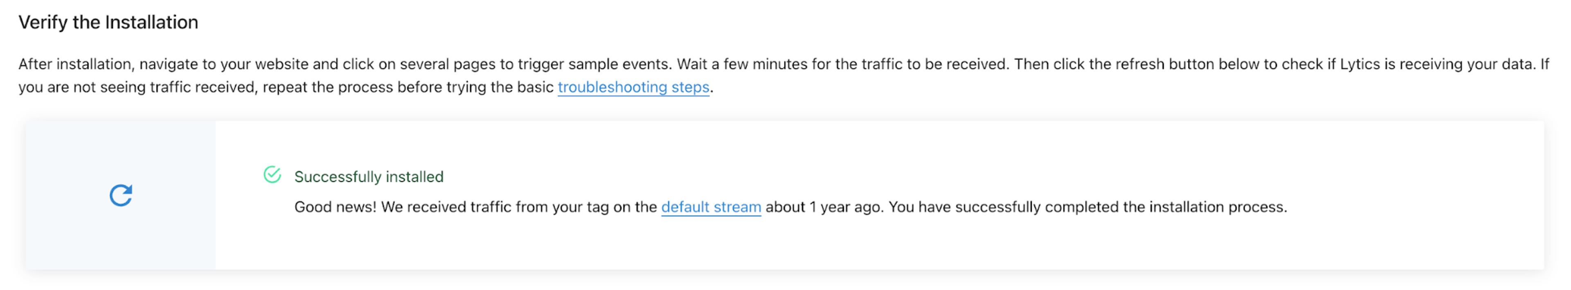Viewport: 1571px width, 290px height.
Task: Click the Successfully installed status text
Action: pyautogui.click(x=369, y=177)
